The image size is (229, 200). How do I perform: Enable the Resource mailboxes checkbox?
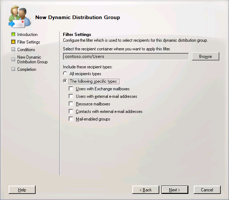[x=71, y=104]
